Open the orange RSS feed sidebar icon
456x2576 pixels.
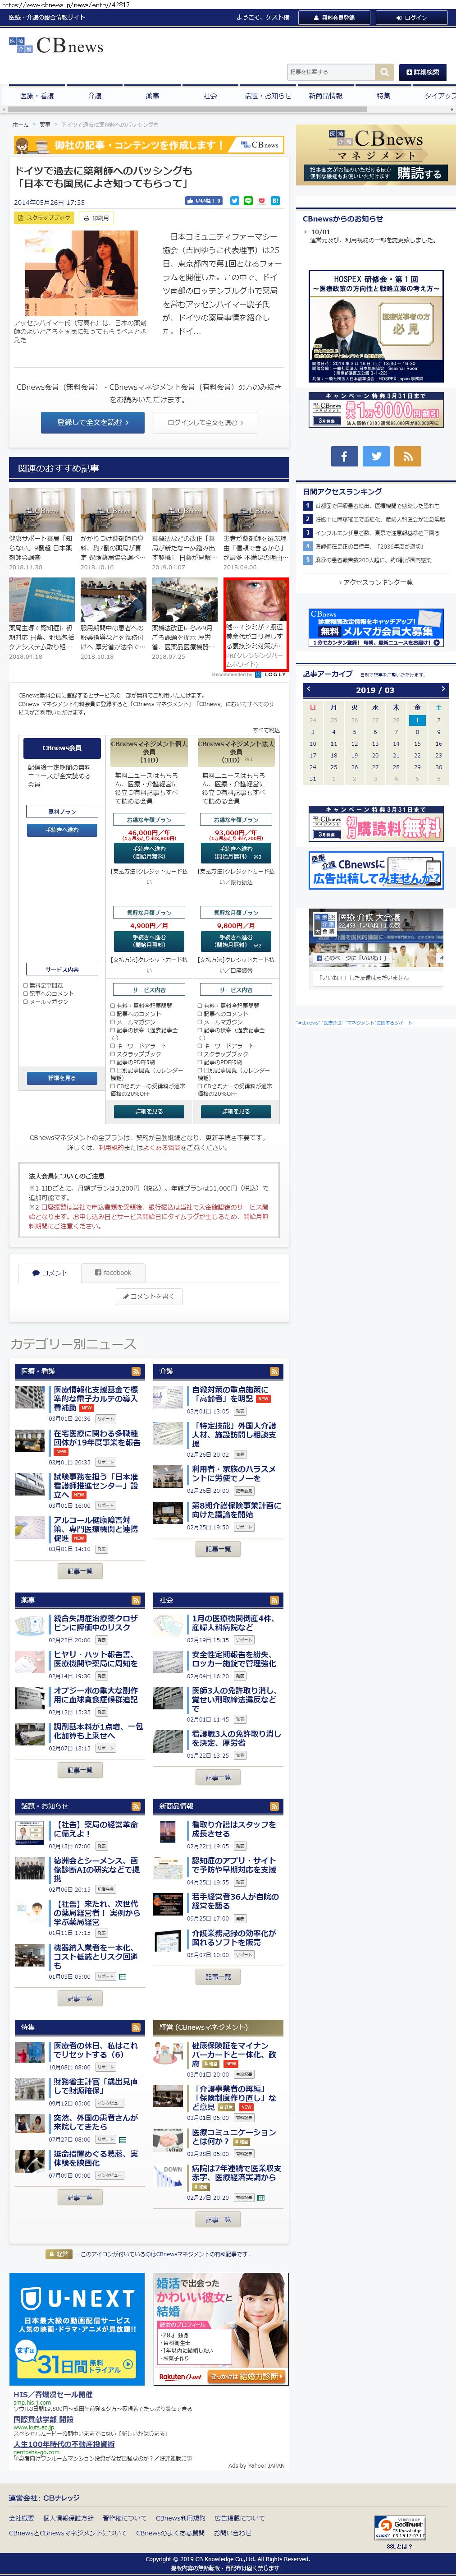click(406, 456)
